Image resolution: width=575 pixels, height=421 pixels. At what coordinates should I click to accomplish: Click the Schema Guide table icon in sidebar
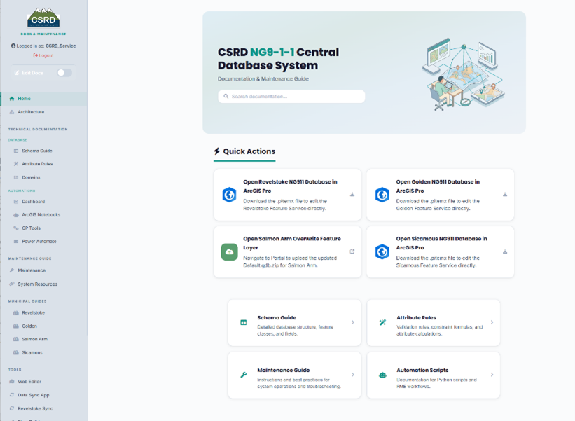[16, 151]
